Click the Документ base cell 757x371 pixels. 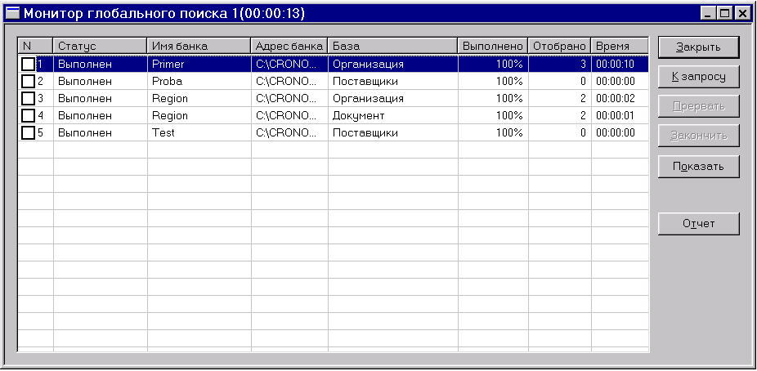tap(393, 115)
